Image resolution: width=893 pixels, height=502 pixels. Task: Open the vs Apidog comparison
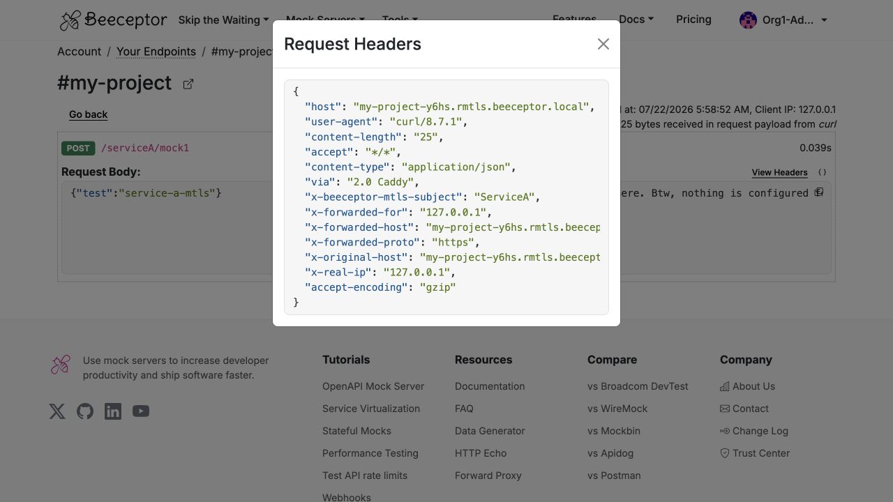(x=610, y=453)
